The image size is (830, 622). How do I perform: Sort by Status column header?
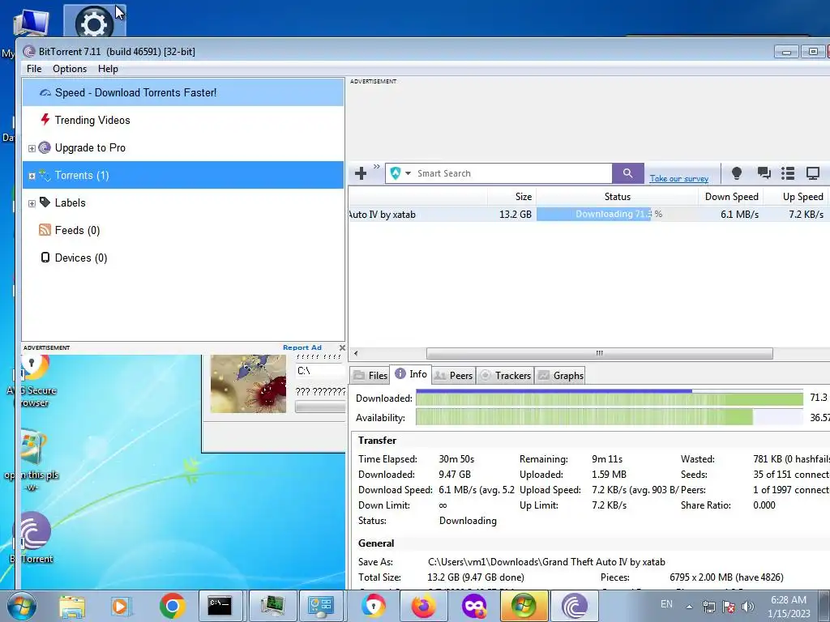tap(617, 197)
